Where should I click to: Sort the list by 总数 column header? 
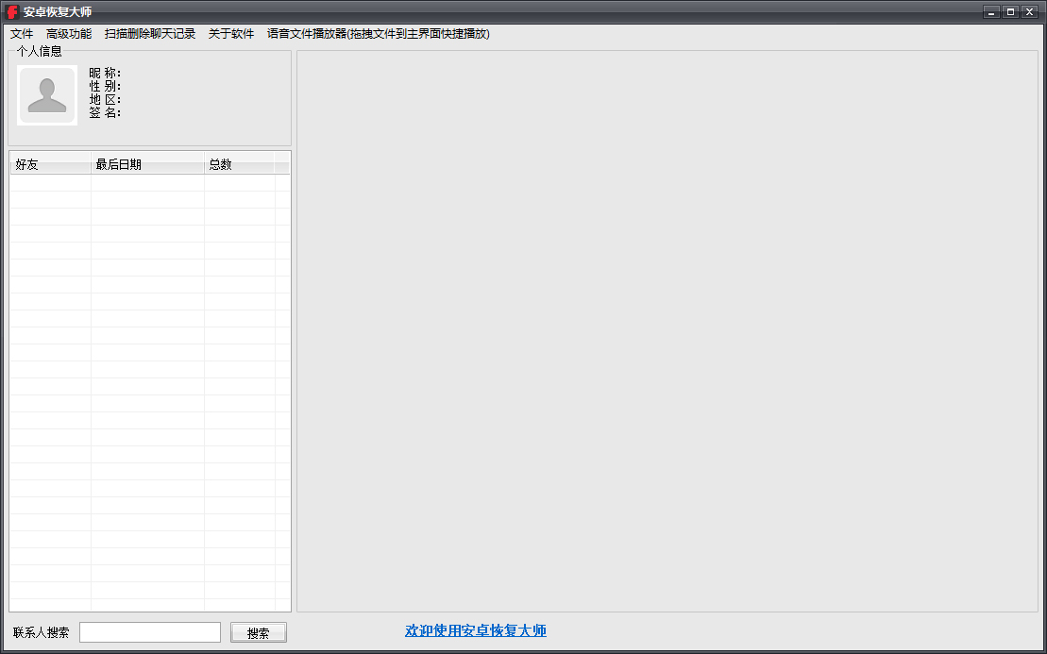point(239,165)
